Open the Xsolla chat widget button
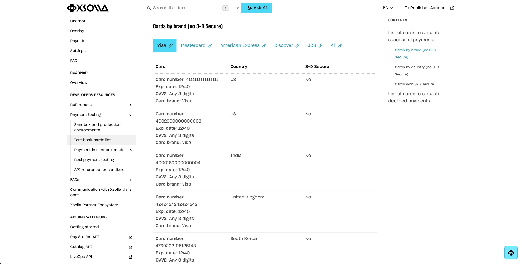This screenshot has height=264, width=522. (x=511, y=253)
